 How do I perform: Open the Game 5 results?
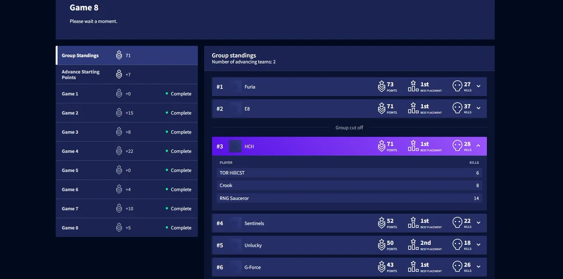127,170
